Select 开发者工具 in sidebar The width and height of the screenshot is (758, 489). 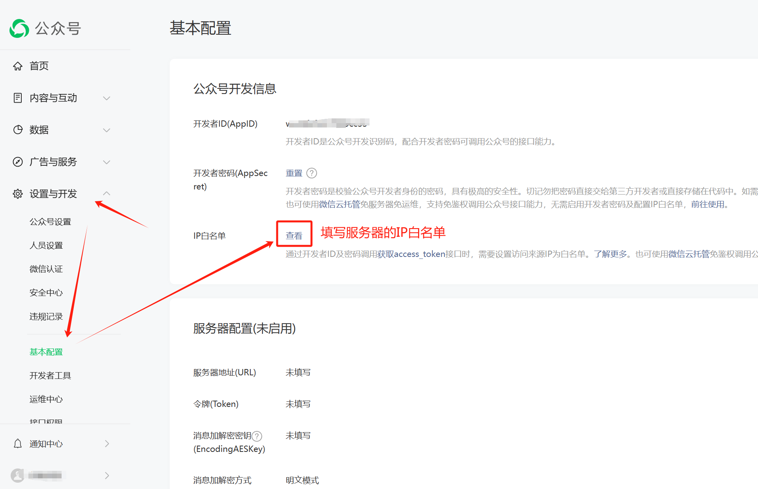(x=50, y=376)
